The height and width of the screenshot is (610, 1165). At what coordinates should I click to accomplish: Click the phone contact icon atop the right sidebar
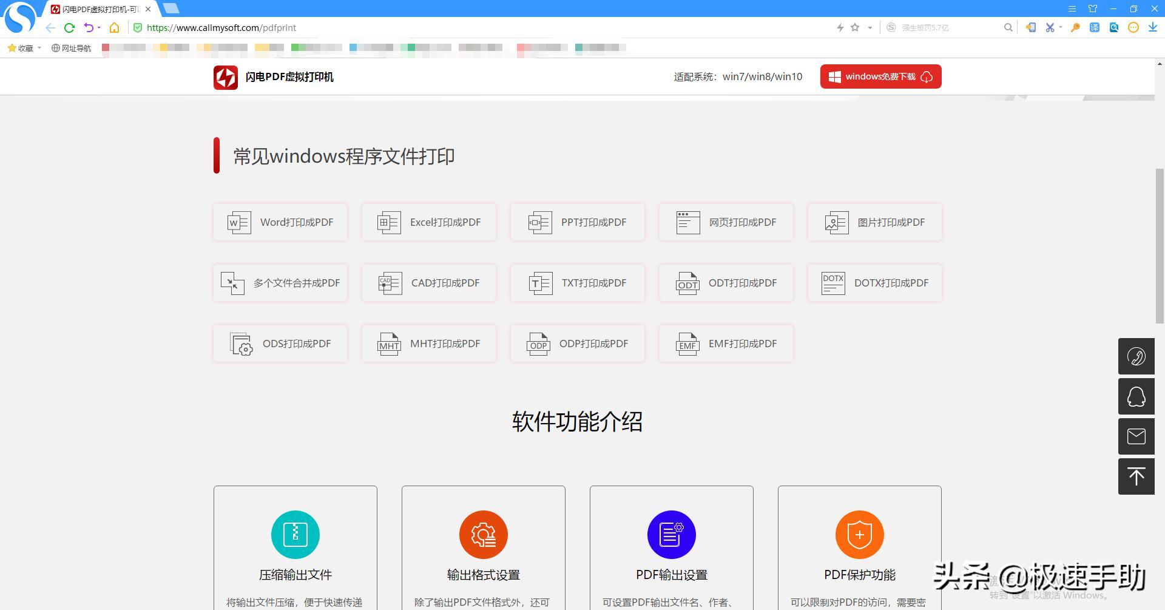coord(1136,356)
